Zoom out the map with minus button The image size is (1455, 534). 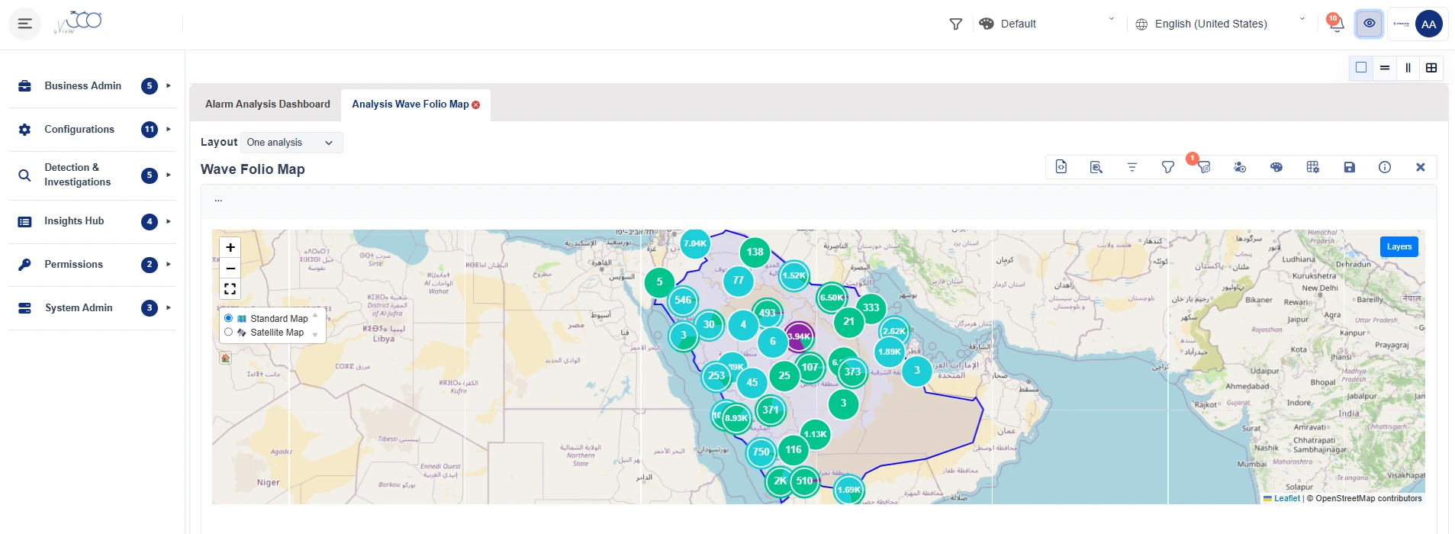(x=230, y=268)
